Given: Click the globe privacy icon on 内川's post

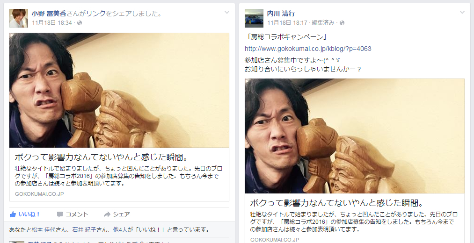Looking at the screenshot, I should [x=342, y=23].
